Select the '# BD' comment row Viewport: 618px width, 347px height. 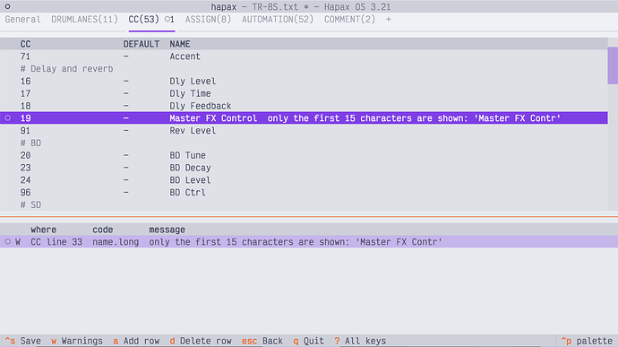[x=304, y=143]
